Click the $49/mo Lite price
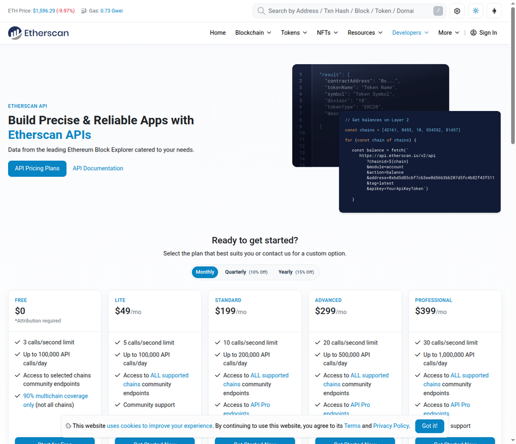The image size is (516, 444). point(128,311)
